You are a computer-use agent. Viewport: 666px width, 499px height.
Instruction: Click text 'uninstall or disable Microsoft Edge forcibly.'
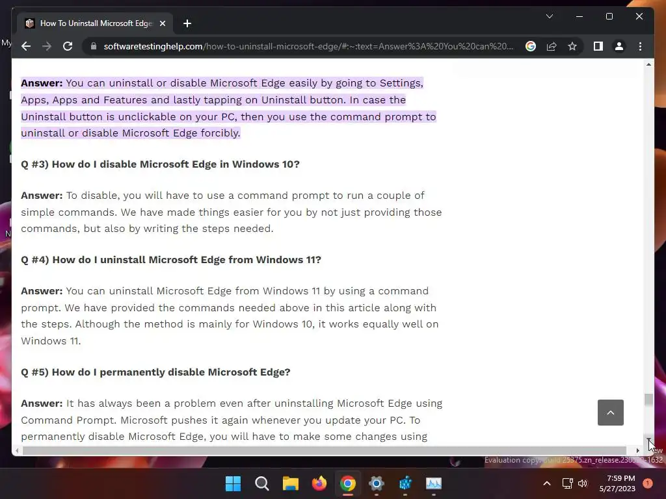[x=130, y=133]
